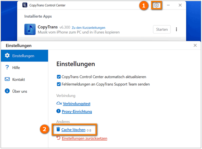Screen dimensions: 202x149
Task: Click the CopyTrans music note app icon
Action: pos(30,29)
